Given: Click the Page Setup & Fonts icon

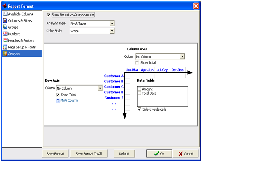Looking at the screenshot, I should click(x=5, y=47).
